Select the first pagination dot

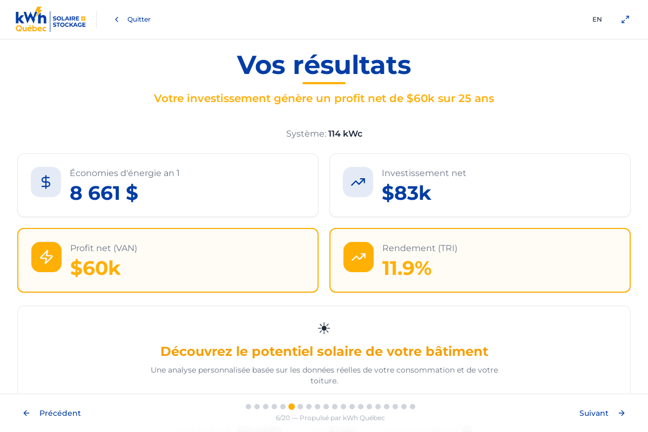(248, 407)
